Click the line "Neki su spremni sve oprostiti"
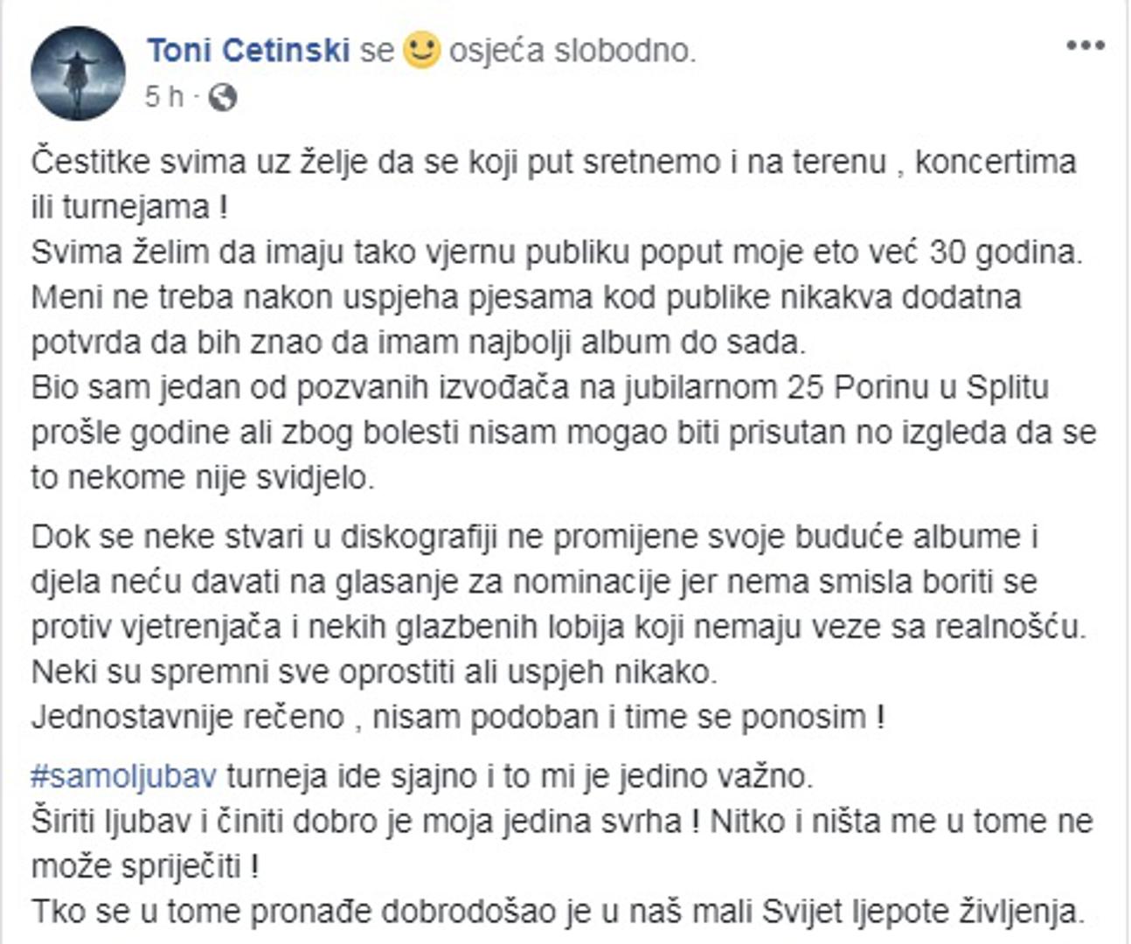Image resolution: width=1131 pixels, height=944 pixels. click(x=373, y=672)
